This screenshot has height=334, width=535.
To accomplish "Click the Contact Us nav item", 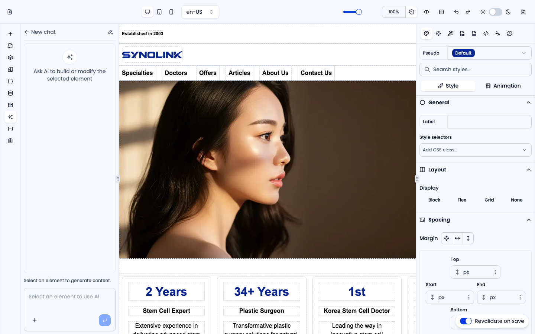I will pos(316,73).
